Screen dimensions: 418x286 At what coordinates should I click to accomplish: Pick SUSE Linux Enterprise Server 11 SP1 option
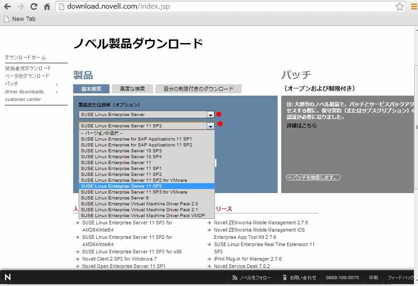point(147,169)
